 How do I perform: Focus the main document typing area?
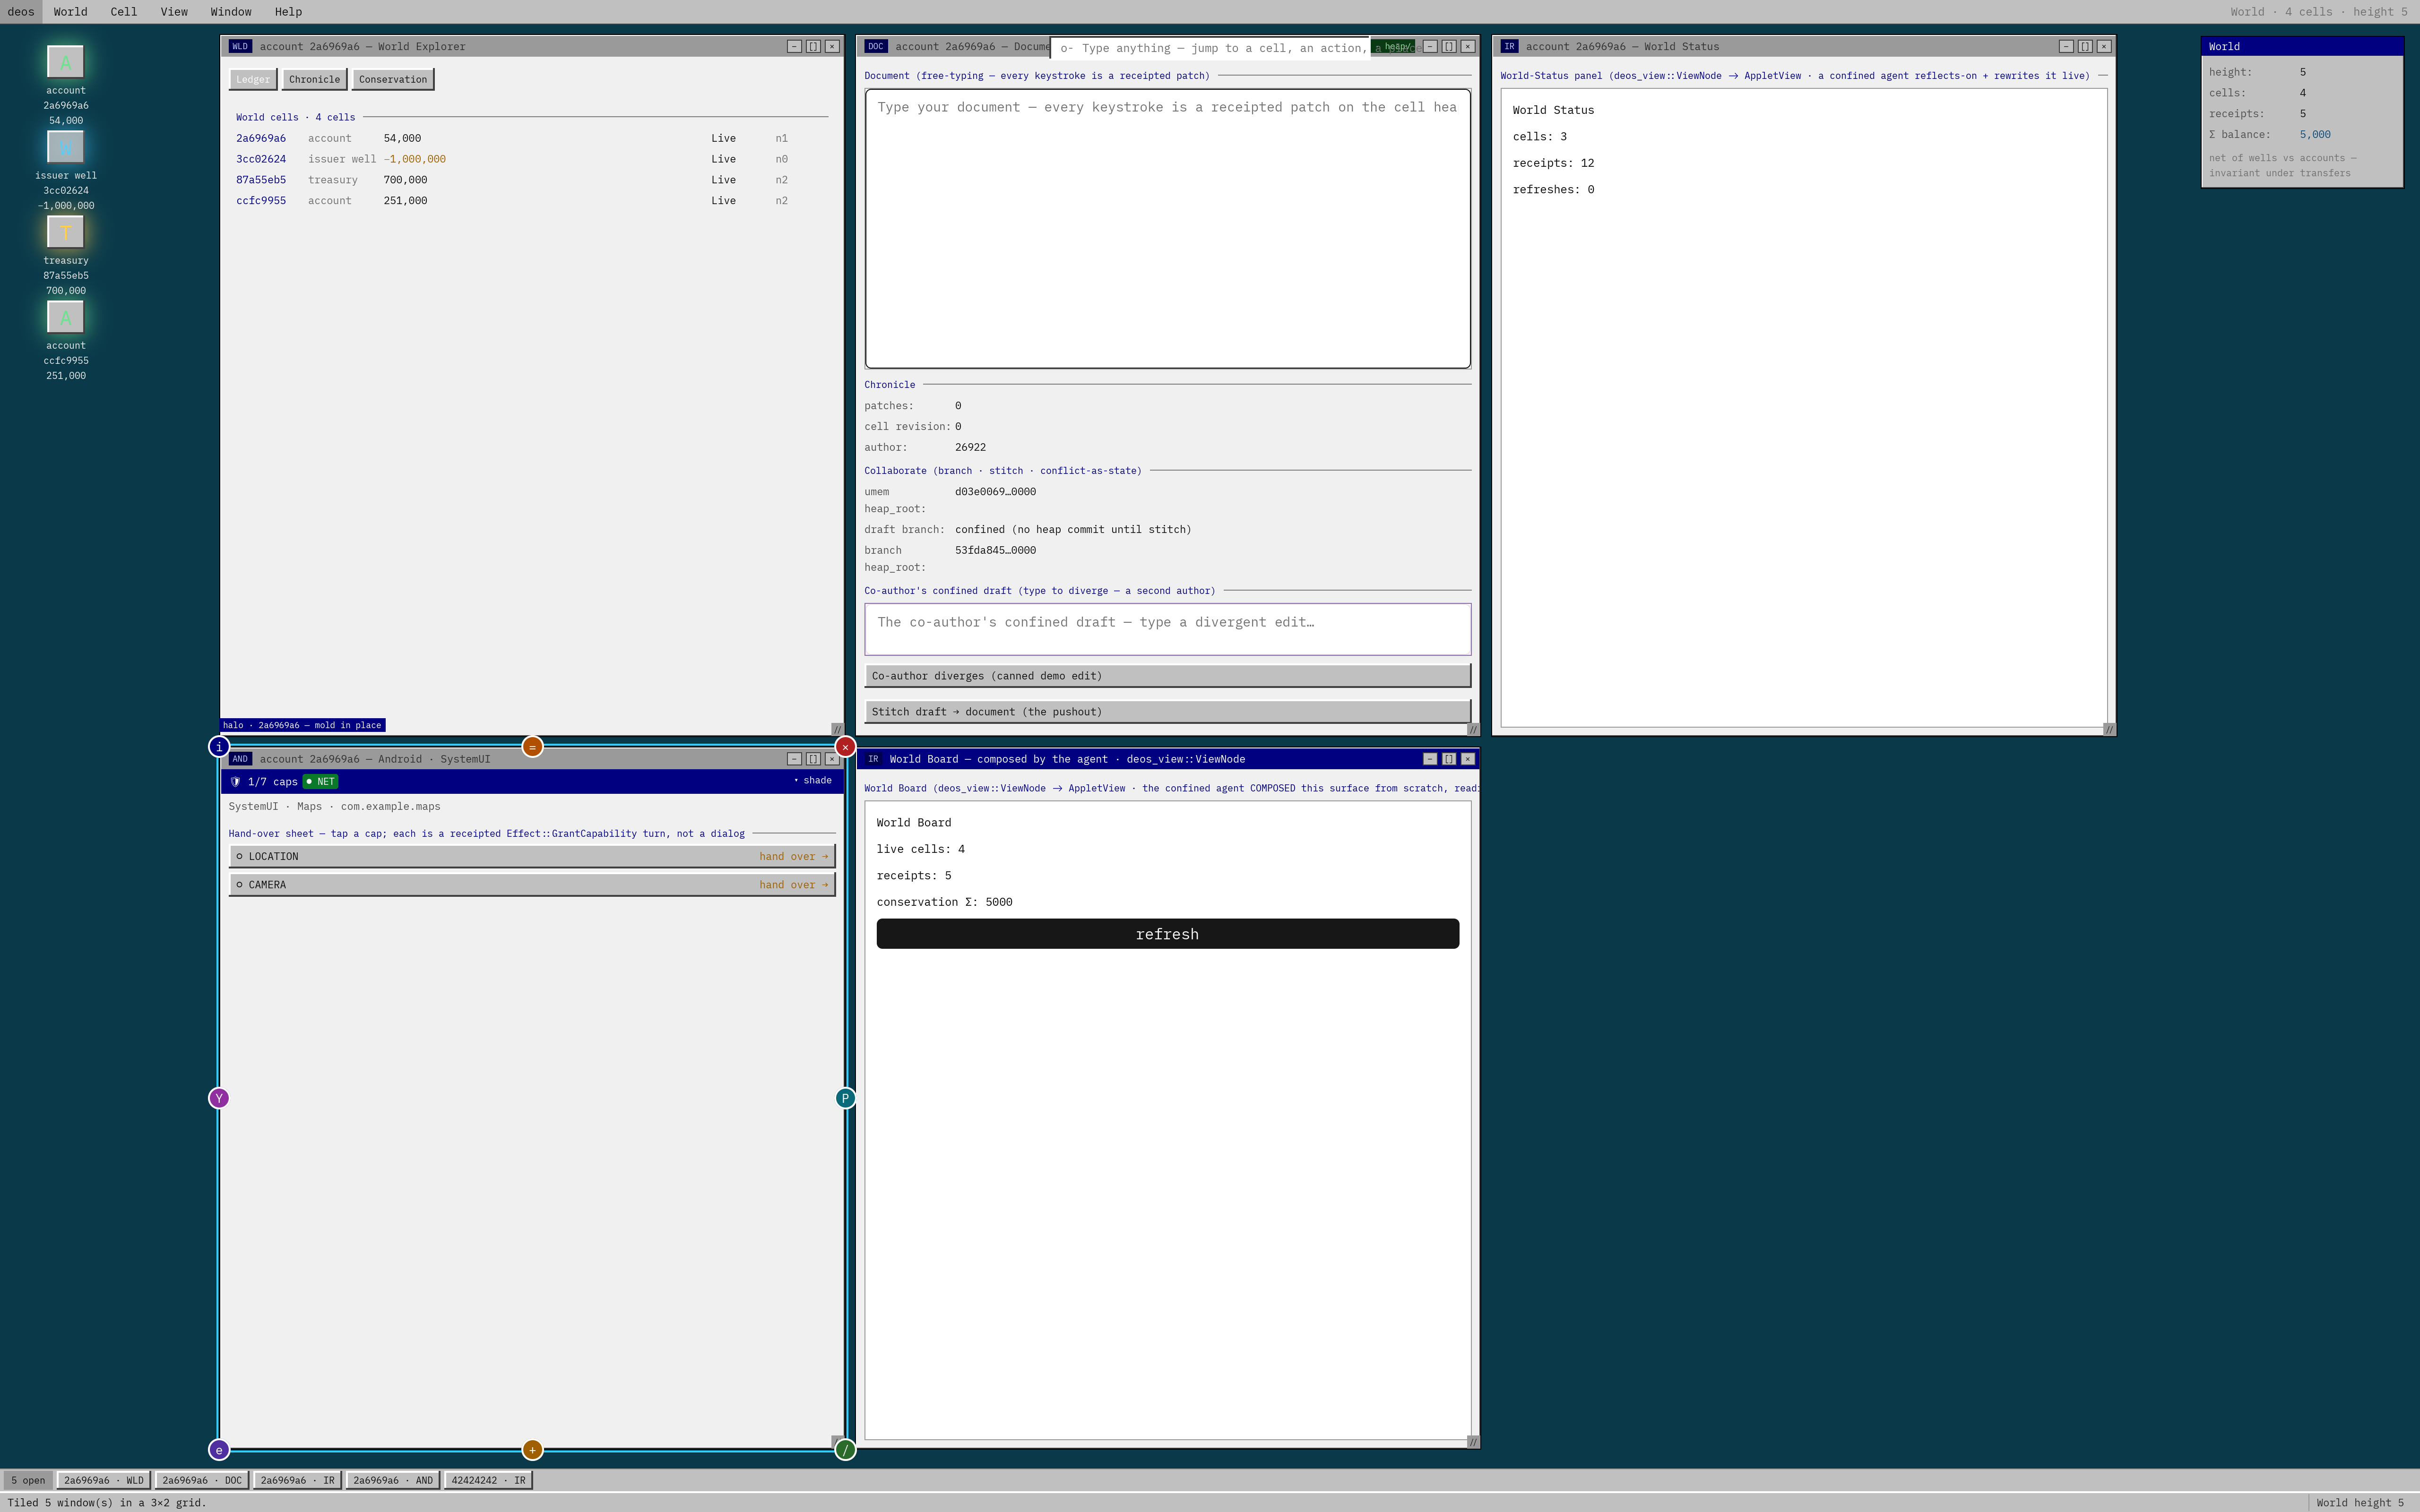pyautogui.click(x=1167, y=229)
